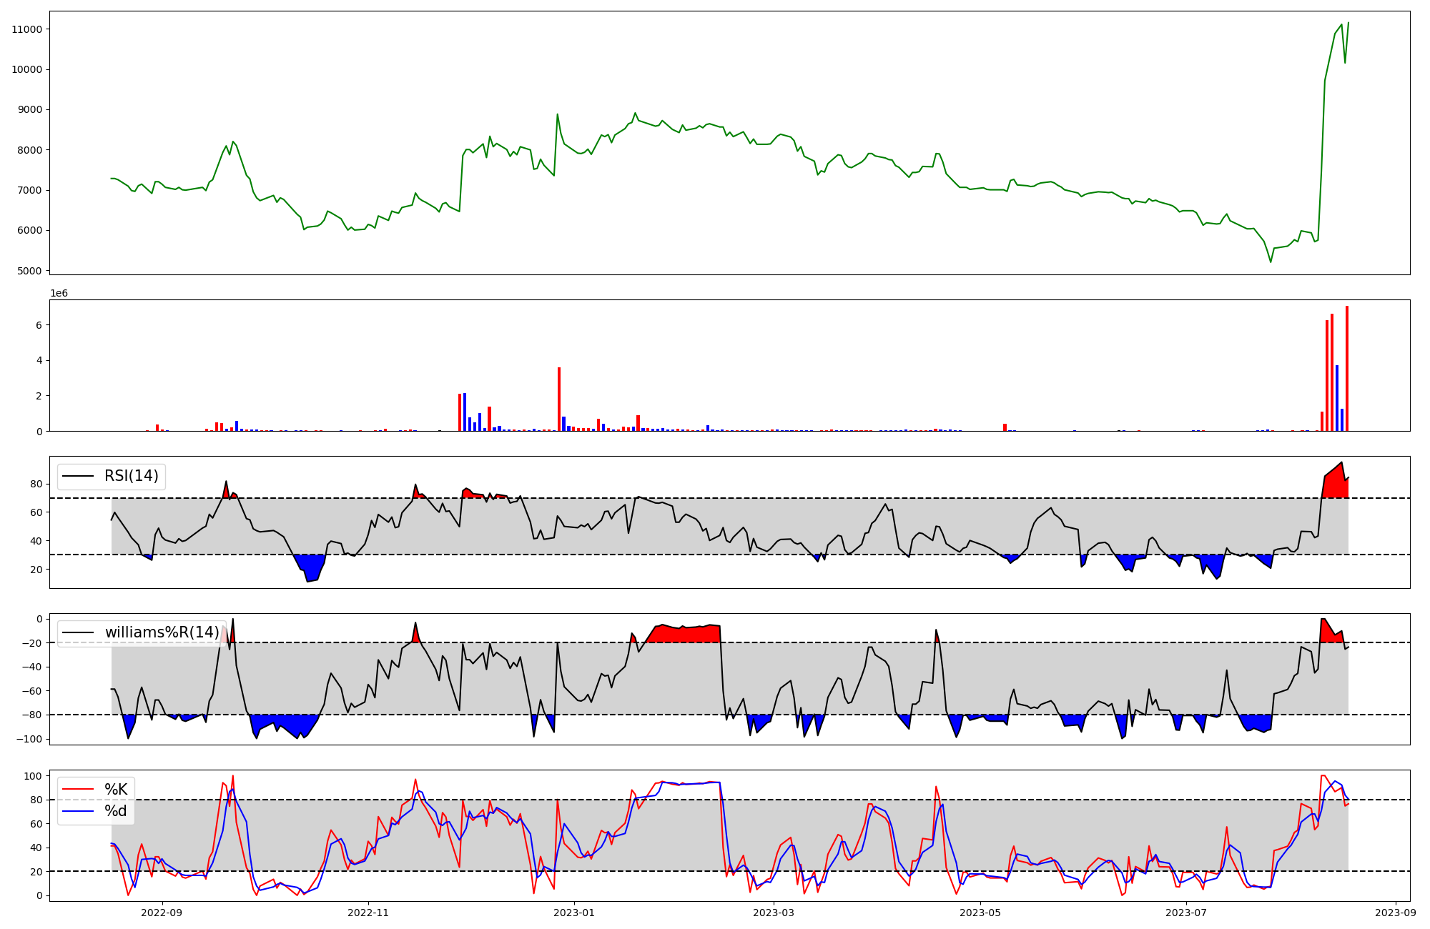1430x929 pixels.
Task: Click the 2023-05 x-axis date label
Action: (x=980, y=913)
